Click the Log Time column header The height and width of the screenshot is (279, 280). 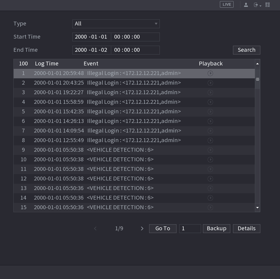click(47, 64)
